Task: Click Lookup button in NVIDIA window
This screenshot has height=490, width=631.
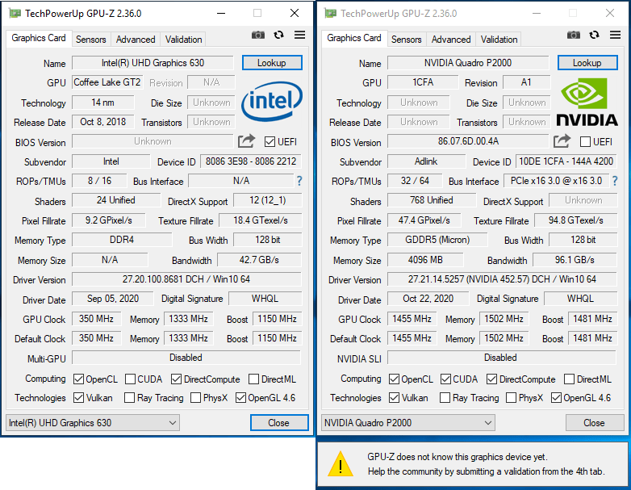Action: tap(587, 63)
